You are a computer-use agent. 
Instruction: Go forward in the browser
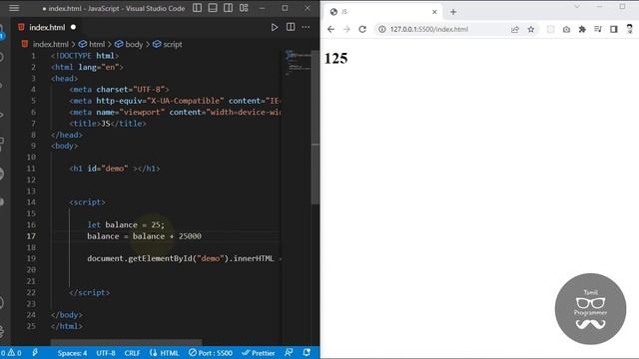[x=346, y=29]
